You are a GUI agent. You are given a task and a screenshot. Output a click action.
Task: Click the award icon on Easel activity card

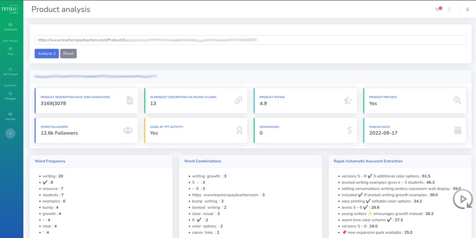pos(239,130)
